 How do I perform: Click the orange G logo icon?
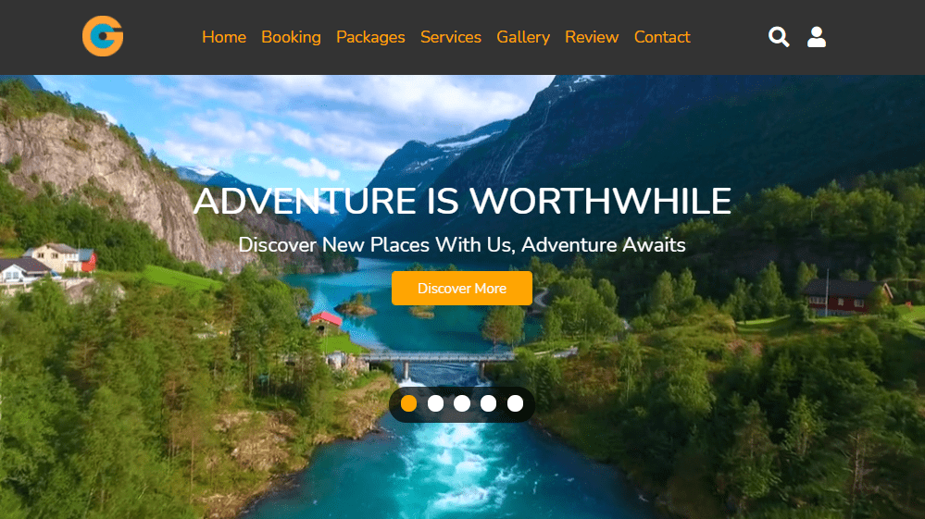coord(103,36)
